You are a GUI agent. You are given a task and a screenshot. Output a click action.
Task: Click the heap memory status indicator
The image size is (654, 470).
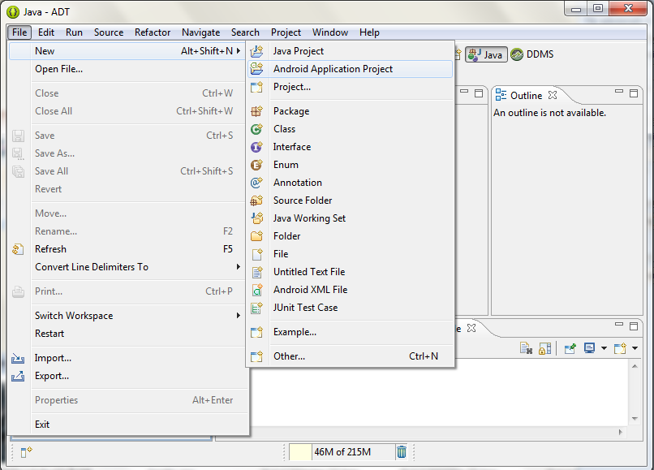pyautogui.click(x=342, y=452)
